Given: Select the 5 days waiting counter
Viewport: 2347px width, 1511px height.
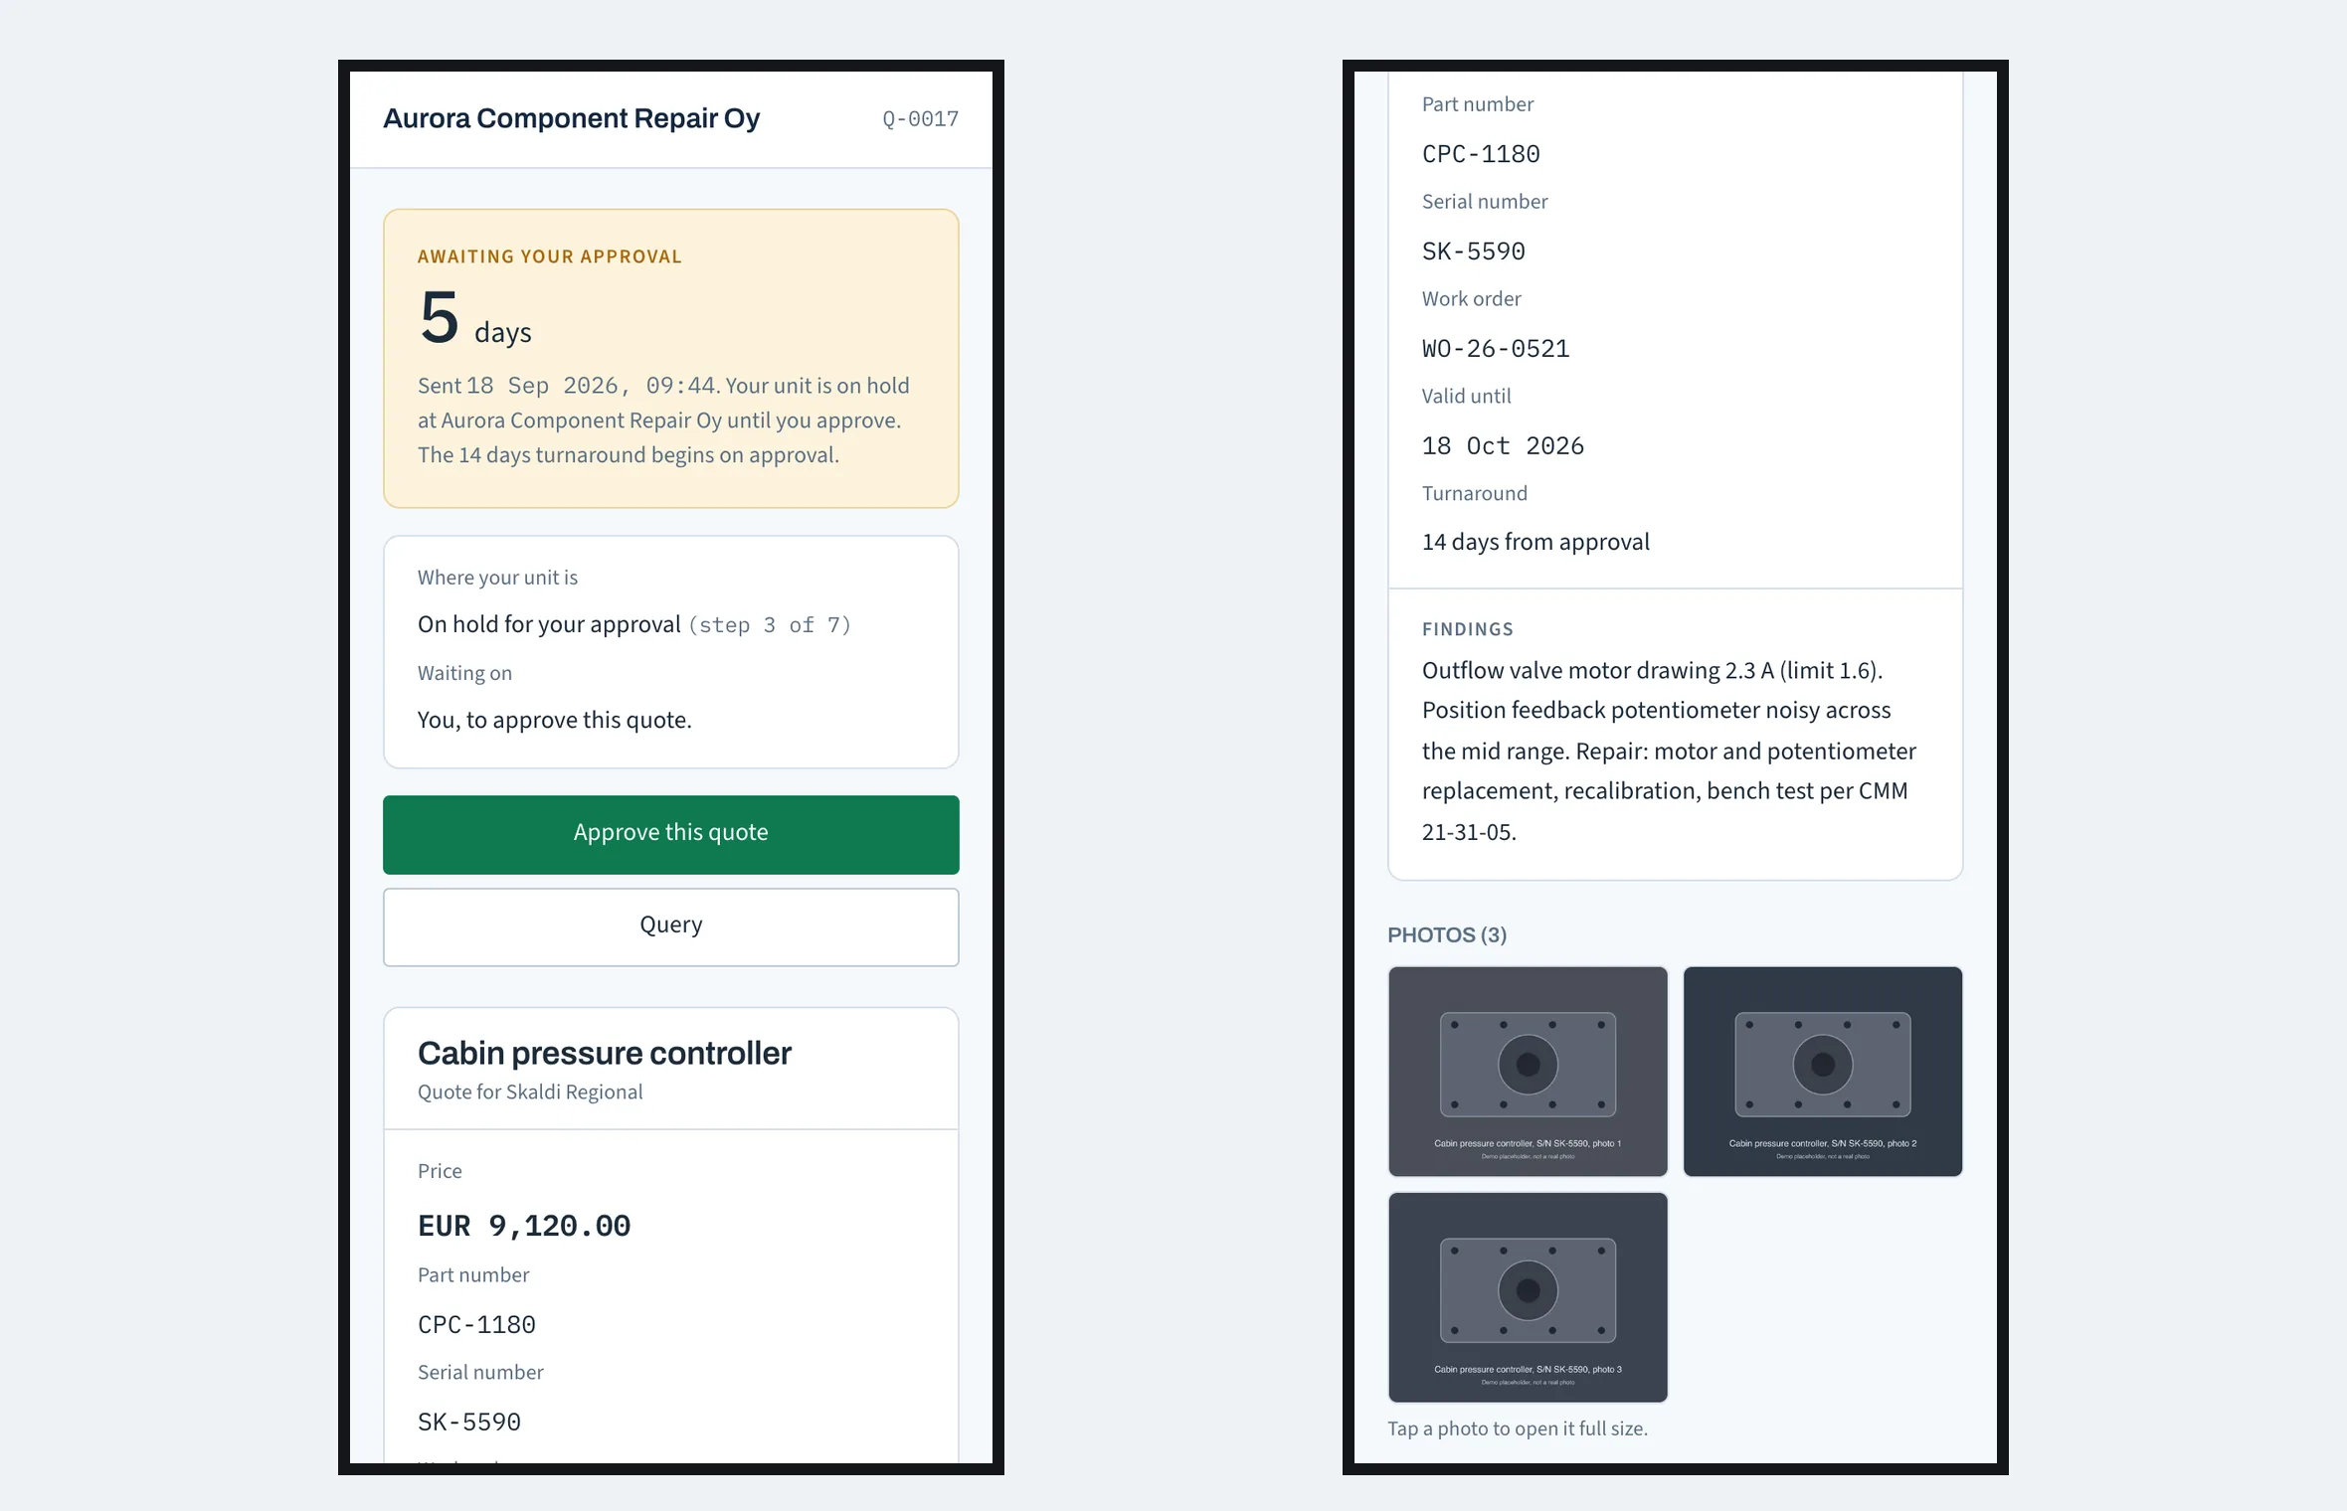Looking at the screenshot, I should [x=474, y=318].
